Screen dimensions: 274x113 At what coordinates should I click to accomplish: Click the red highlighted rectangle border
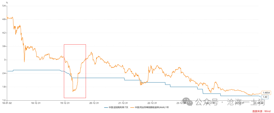click(64, 71)
